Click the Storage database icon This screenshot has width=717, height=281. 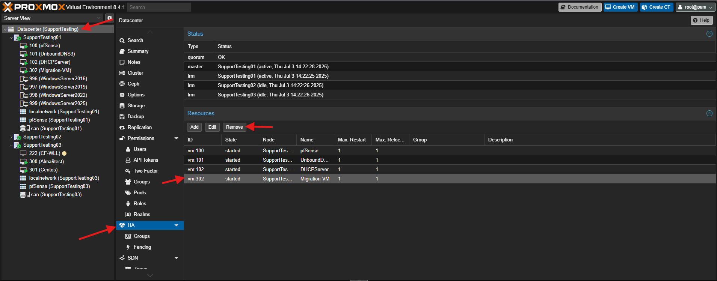click(x=122, y=106)
